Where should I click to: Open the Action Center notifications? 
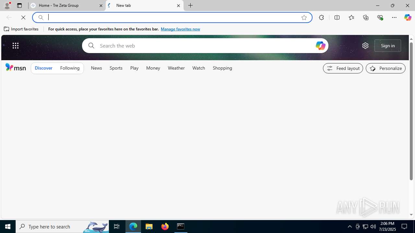[405, 227]
